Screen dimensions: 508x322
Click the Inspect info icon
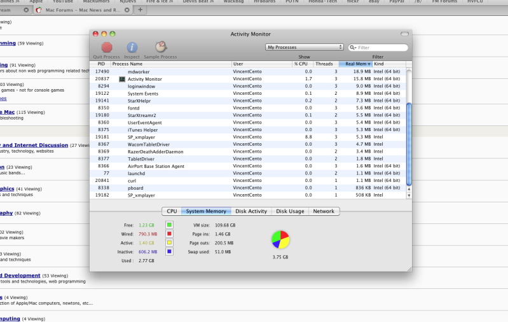[132, 47]
